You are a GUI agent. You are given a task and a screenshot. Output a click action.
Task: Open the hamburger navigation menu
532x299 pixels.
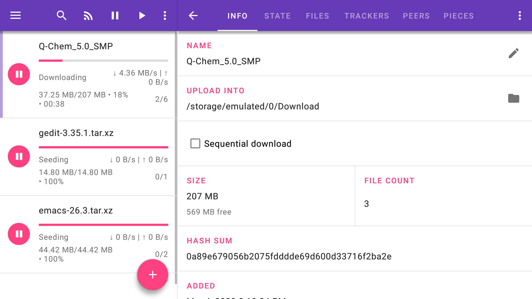pos(16,16)
